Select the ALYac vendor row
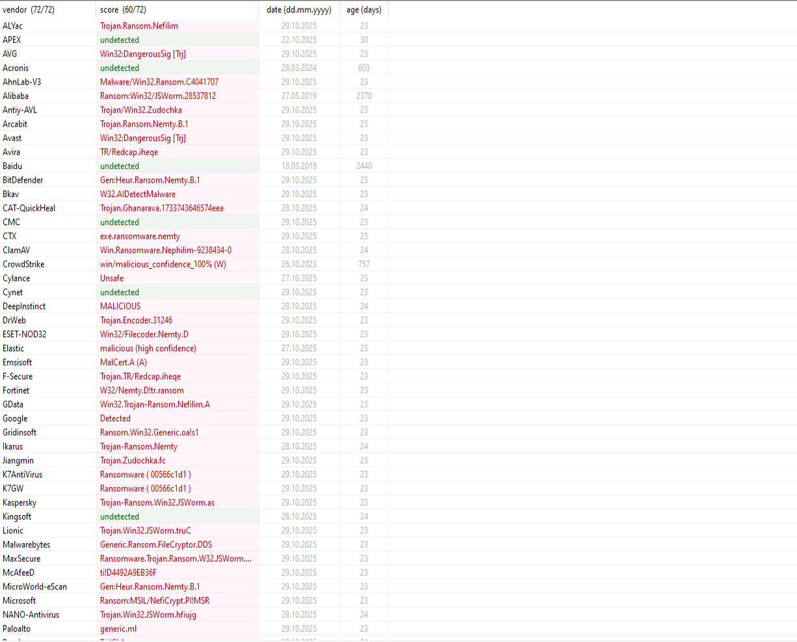The width and height of the screenshot is (797, 642). point(13,26)
